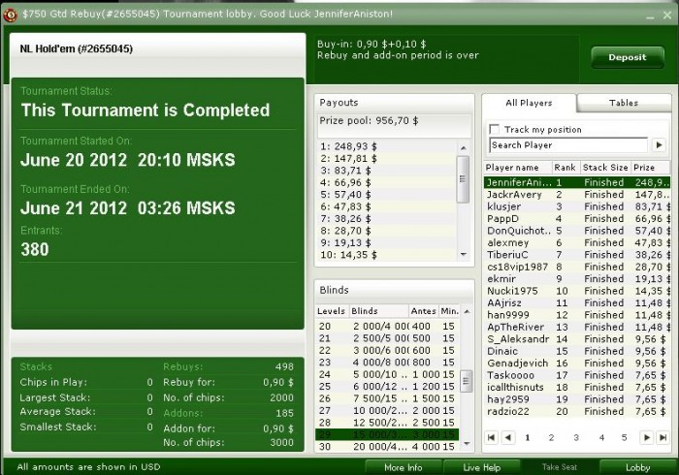Close the tournament lobby window
Screen dimensions: 679x475
[667, 16]
